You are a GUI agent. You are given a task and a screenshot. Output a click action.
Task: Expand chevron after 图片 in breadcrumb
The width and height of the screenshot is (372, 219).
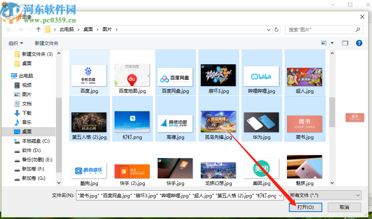click(x=116, y=29)
